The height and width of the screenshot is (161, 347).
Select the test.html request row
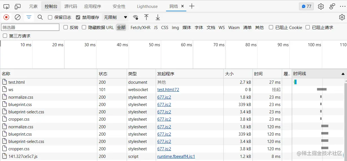(x=172, y=82)
